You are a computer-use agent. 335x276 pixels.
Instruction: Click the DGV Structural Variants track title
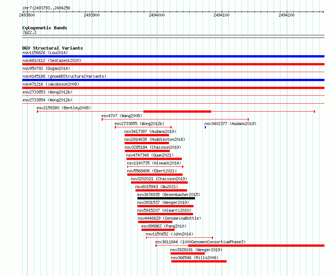point(53,48)
